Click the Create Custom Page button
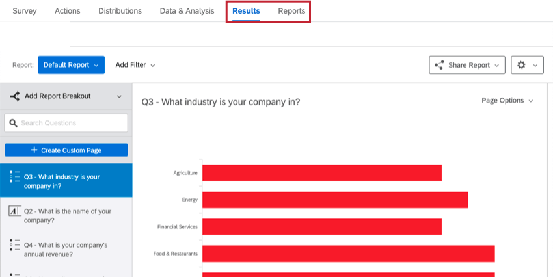 point(66,150)
